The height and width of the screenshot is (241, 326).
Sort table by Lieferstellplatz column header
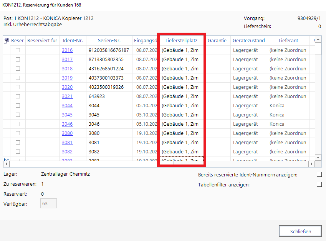pos(181,41)
